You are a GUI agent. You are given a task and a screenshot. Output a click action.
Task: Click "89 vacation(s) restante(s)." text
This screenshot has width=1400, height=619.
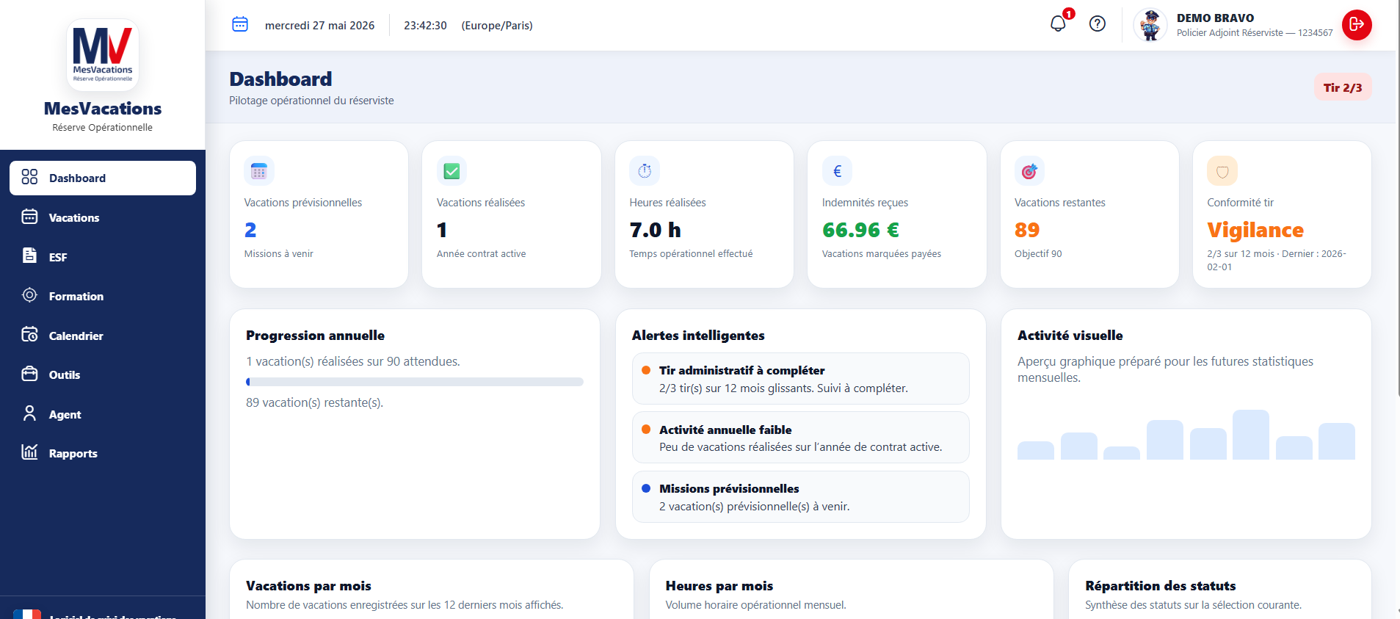314,402
